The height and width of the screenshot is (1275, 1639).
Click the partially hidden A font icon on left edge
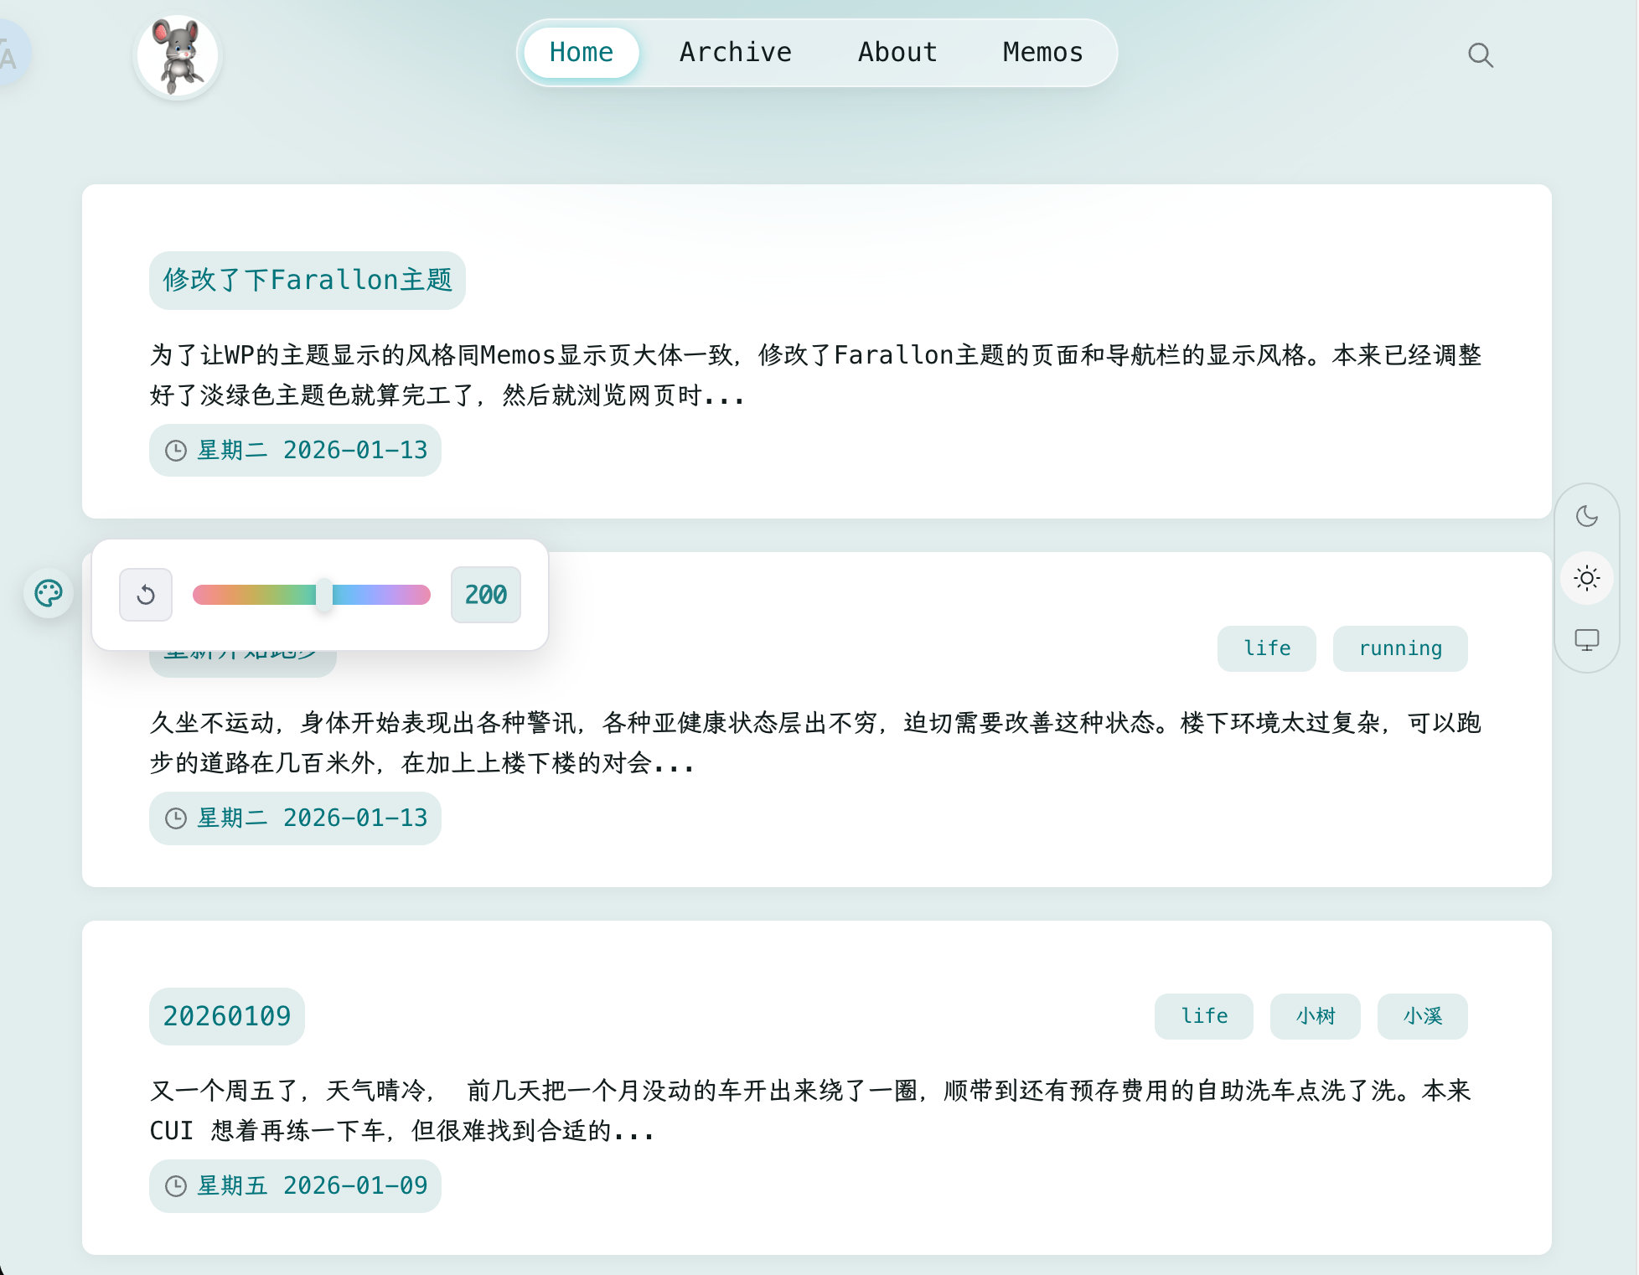click(x=7, y=52)
